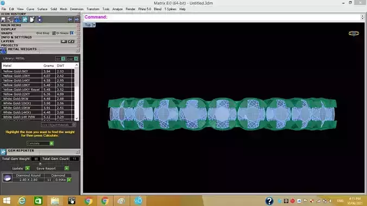Go forward with the Icon History right arrow
This screenshot has width=367, height=206.
coord(77,20)
